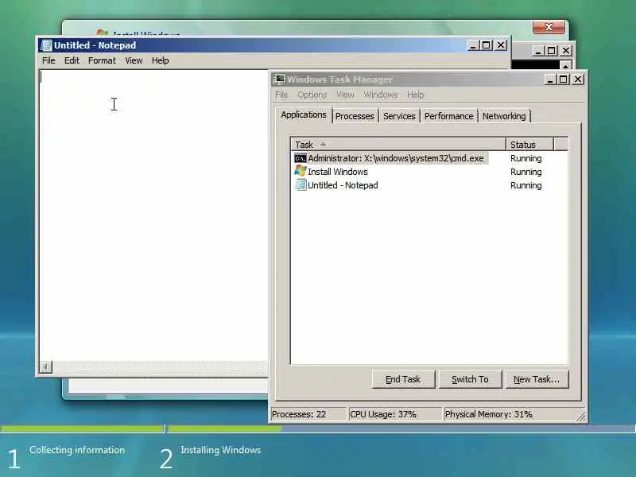
Task: Click the 'Processes: 22' status bar entry
Action: point(308,414)
